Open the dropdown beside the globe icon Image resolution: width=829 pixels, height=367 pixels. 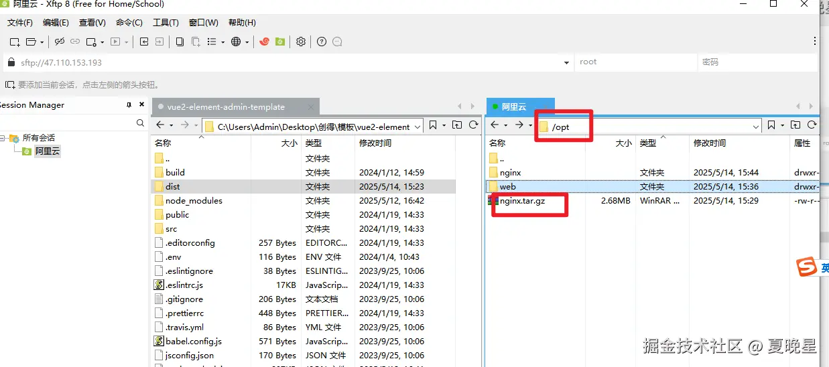coord(247,42)
